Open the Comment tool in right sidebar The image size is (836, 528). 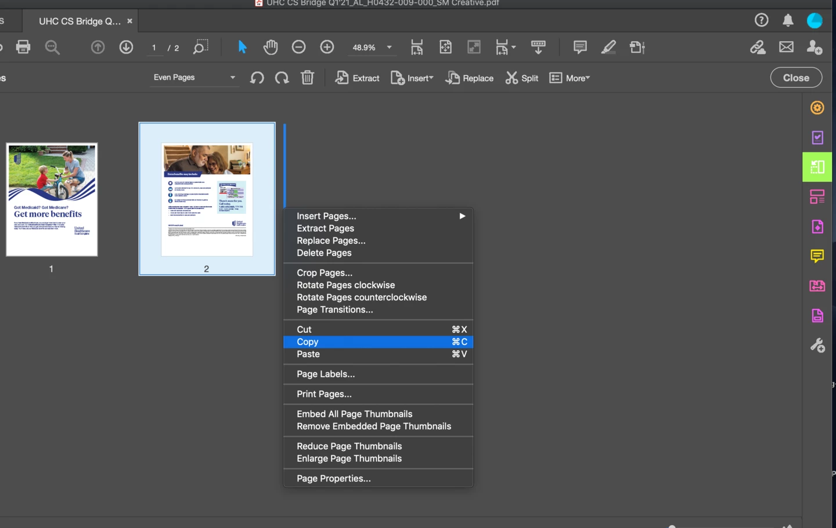pos(817,256)
